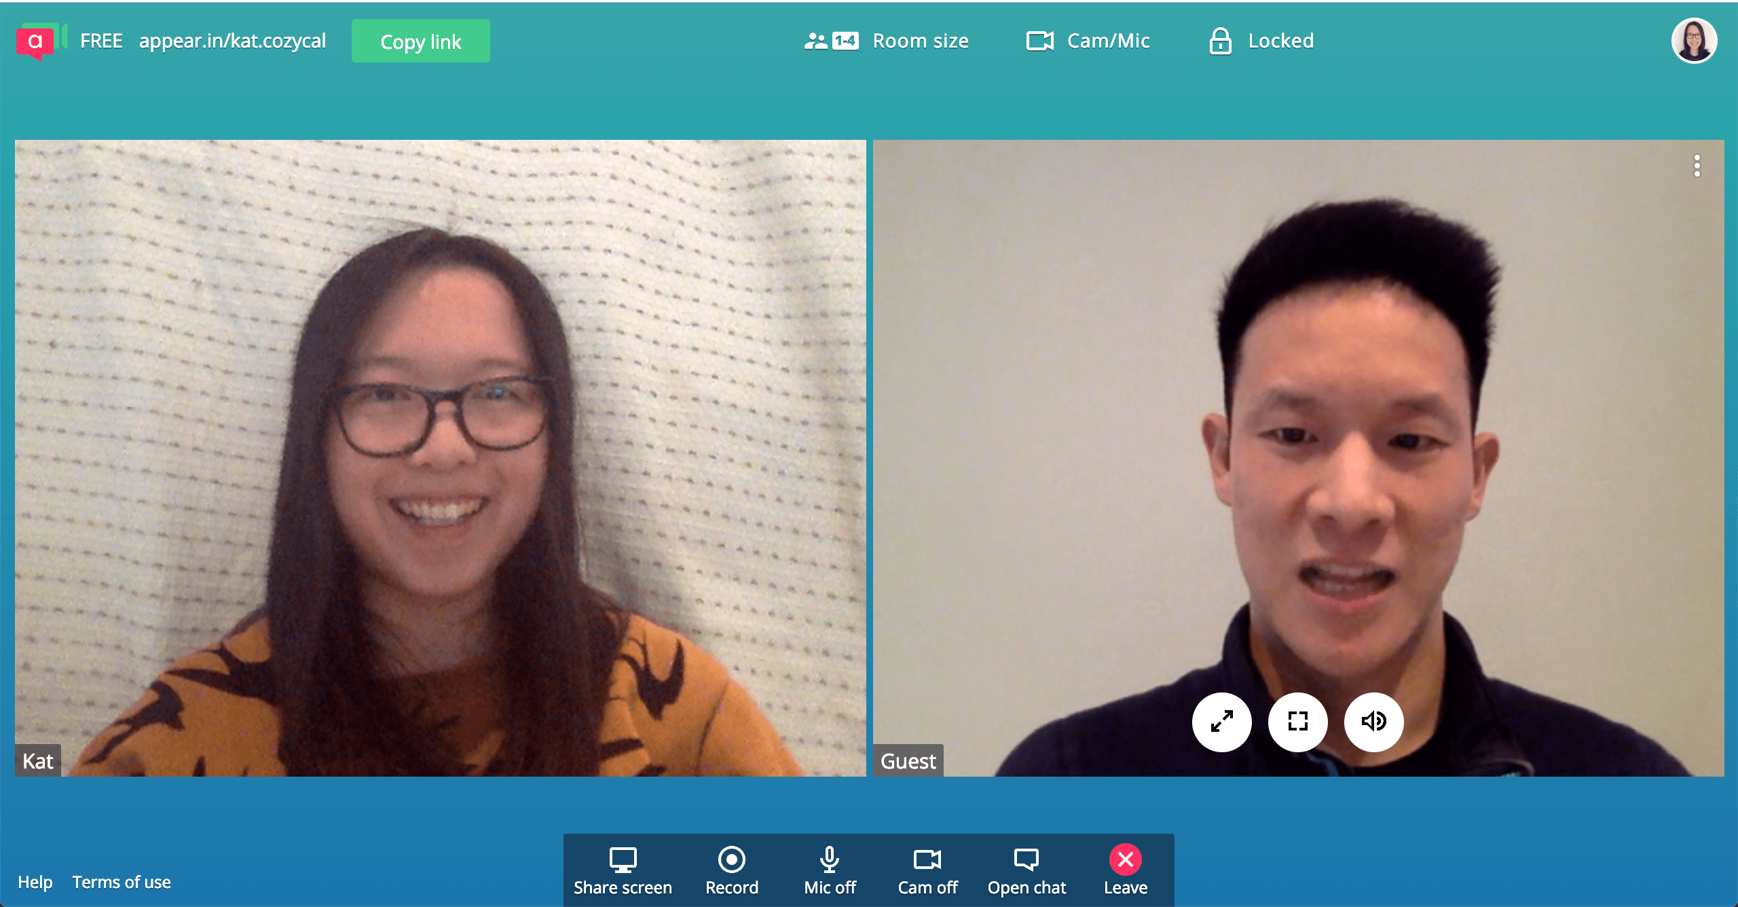Enter fullscreen for the Guest video
1738x907 pixels.
click(1297, 722)
